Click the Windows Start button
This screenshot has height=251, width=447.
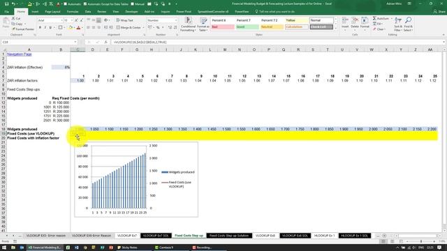(x=4, y=248)
